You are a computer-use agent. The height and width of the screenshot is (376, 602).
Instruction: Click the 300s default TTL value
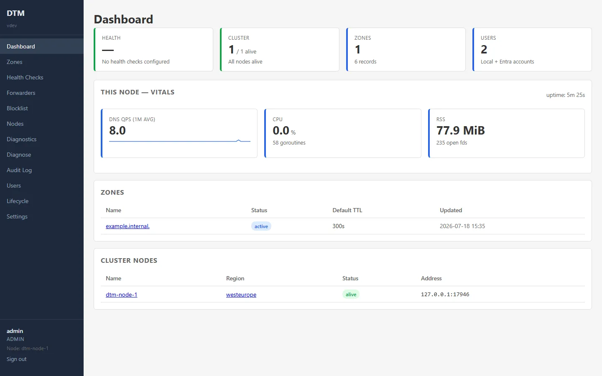pyautogui.click(x=339, y=226)
